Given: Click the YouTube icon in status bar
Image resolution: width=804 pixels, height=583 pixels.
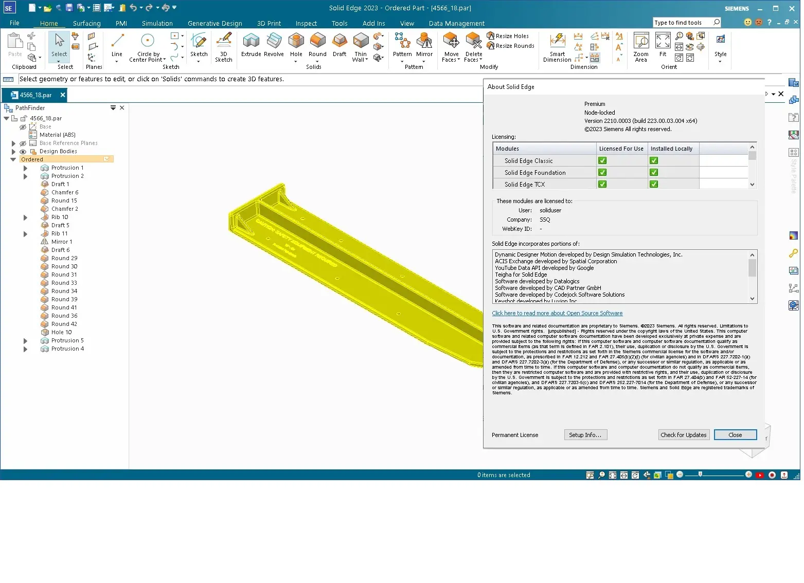Looking at the screenshot, I should tap(760, 475).
